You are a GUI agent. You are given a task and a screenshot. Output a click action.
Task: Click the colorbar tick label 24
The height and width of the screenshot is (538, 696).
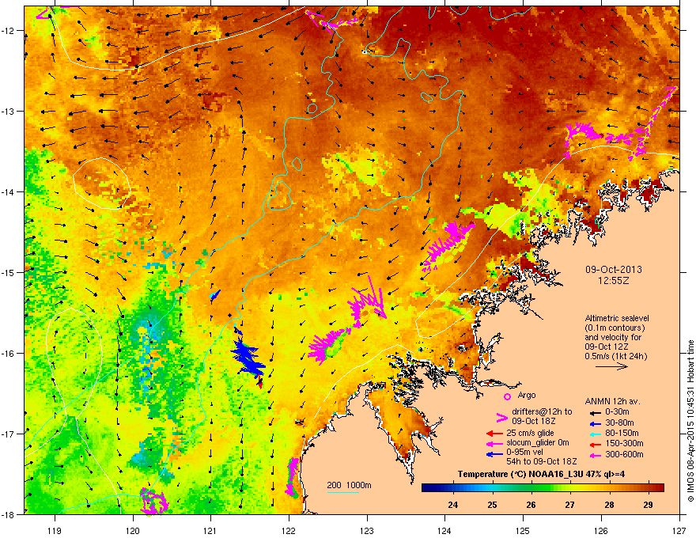[452, 505]
